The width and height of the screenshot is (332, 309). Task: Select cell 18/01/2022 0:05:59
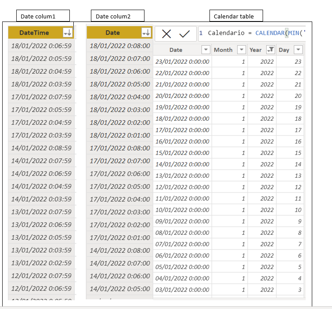coord(41,59)
